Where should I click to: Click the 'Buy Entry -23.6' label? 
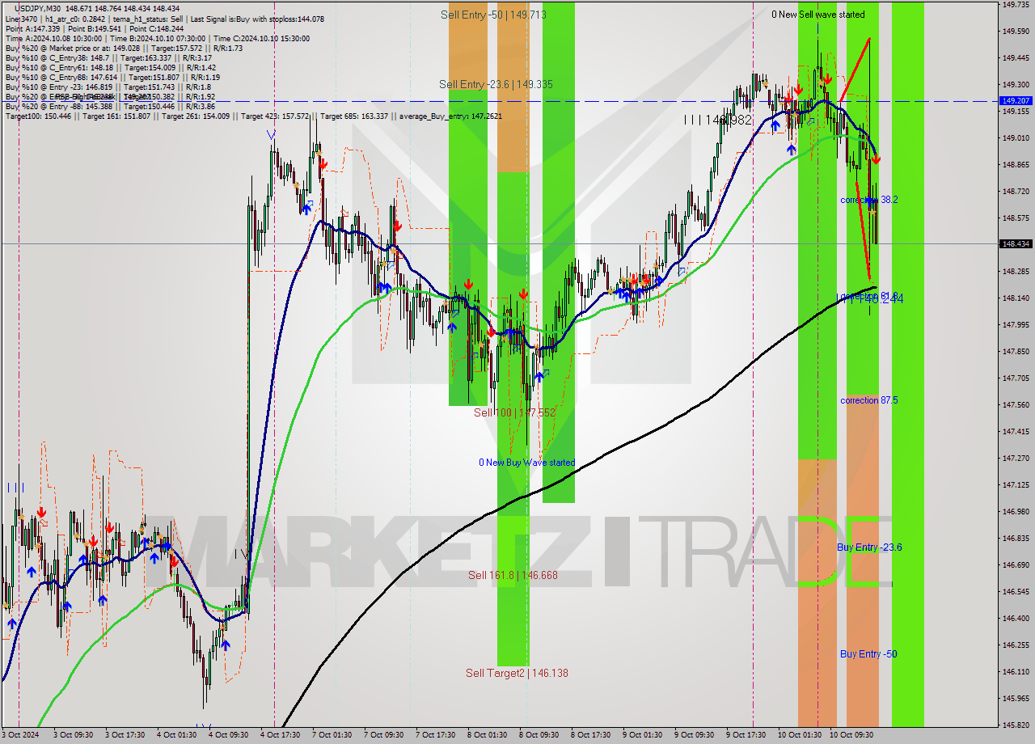[x=869, y=547]
